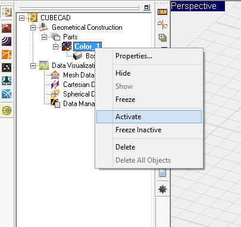Click the CUBECAD project icon in toolbar
The image size is (241, 227).
(x=7, y=12)
